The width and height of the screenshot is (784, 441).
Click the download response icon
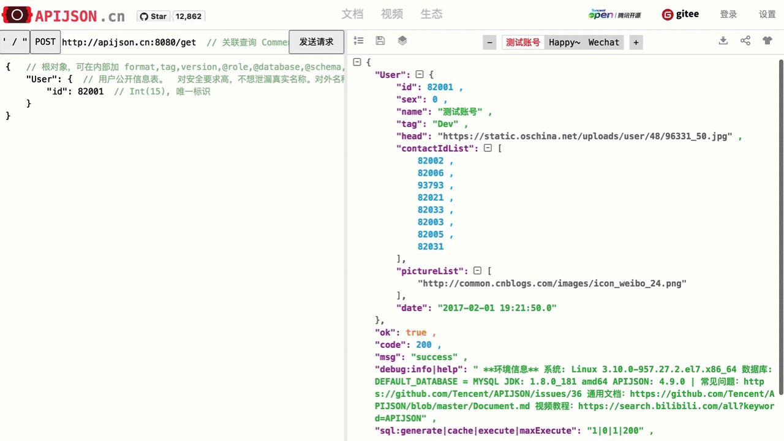click(x=723, y=40)
